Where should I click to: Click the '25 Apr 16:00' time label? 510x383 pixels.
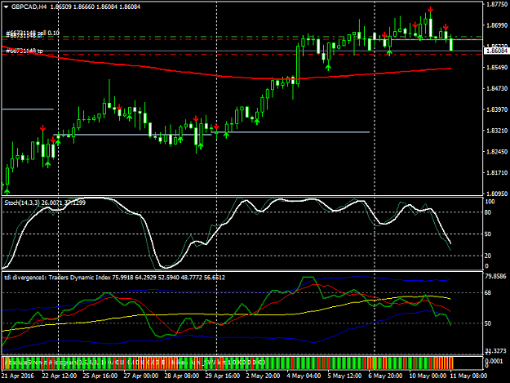(x=100, y=376)
